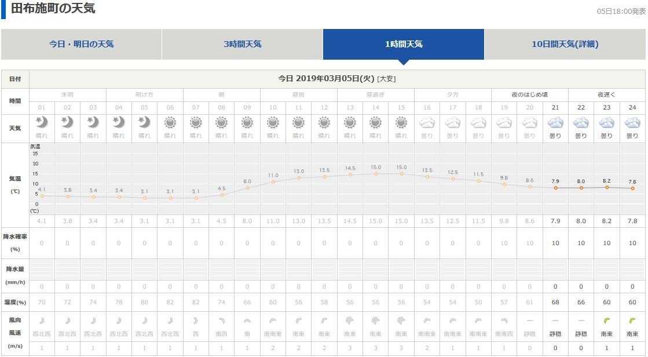
Task: Click the 昼前 time period header
Action: click(x=298, y=94)
